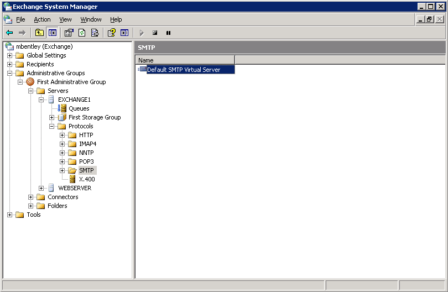This screenshot has height=292, width=448.
Task: Open the Window menu
Action: tap(91, 19)
